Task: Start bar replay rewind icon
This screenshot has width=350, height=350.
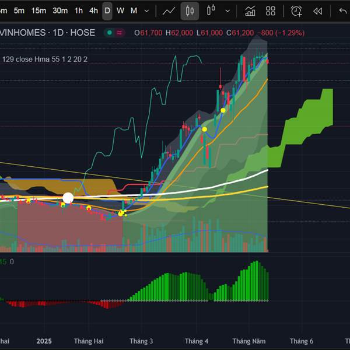Action: 318,11
